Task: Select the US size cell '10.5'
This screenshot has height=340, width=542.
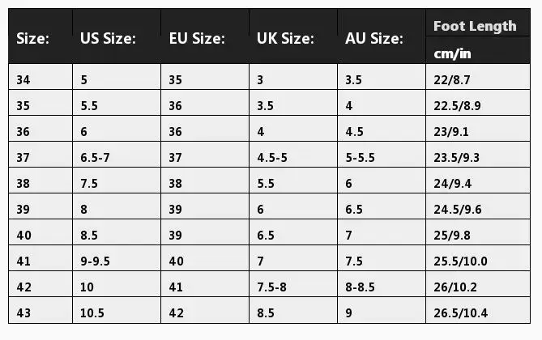Action: click(93, 313)
